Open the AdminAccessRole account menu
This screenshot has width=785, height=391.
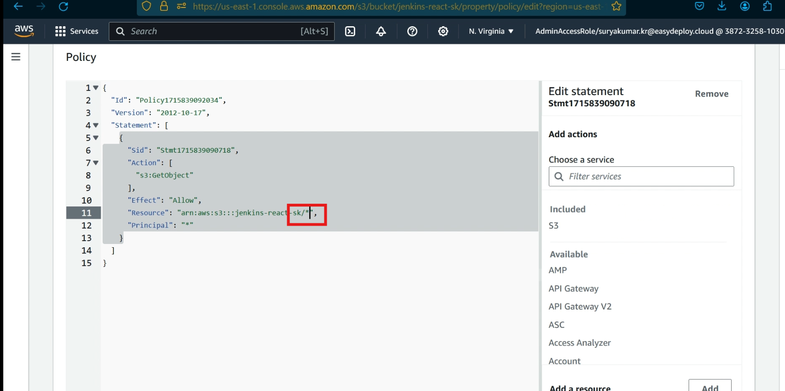[659, 31]
